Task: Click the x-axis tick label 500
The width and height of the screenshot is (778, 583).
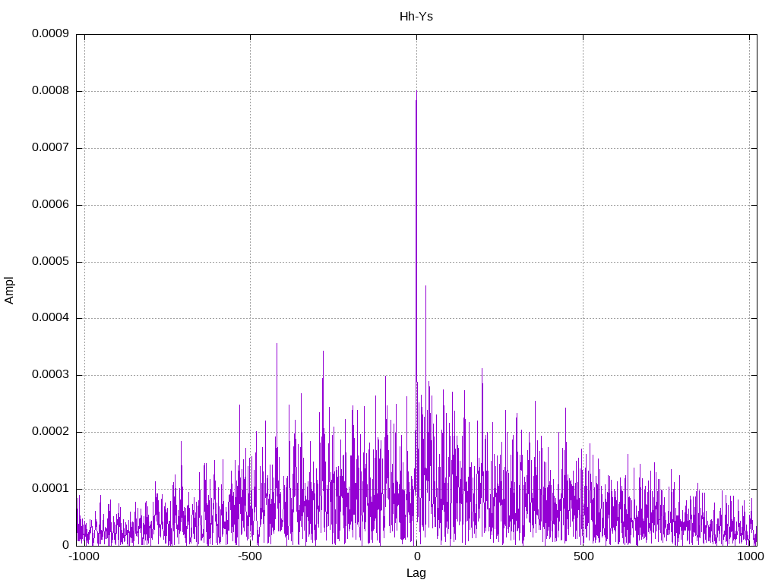Action: click(583, 556)
